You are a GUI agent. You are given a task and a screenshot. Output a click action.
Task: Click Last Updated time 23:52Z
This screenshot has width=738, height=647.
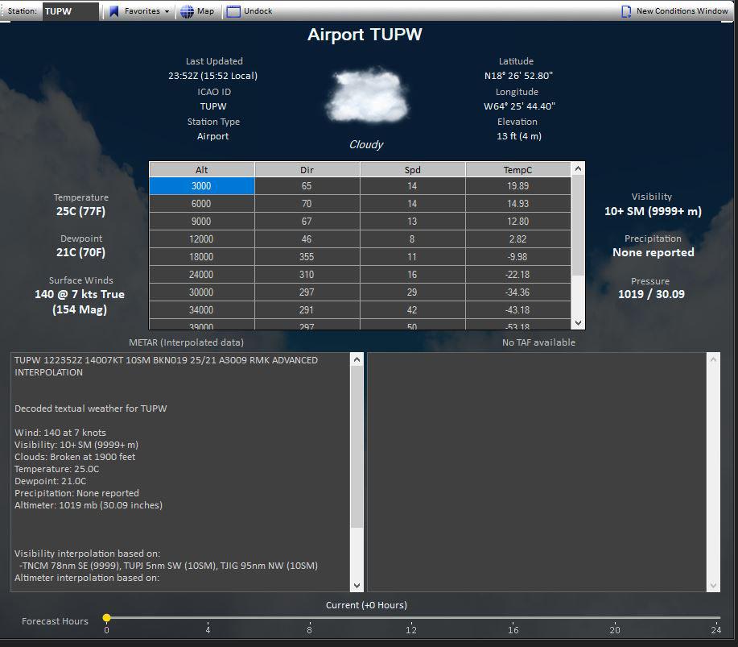pos(212,76)
